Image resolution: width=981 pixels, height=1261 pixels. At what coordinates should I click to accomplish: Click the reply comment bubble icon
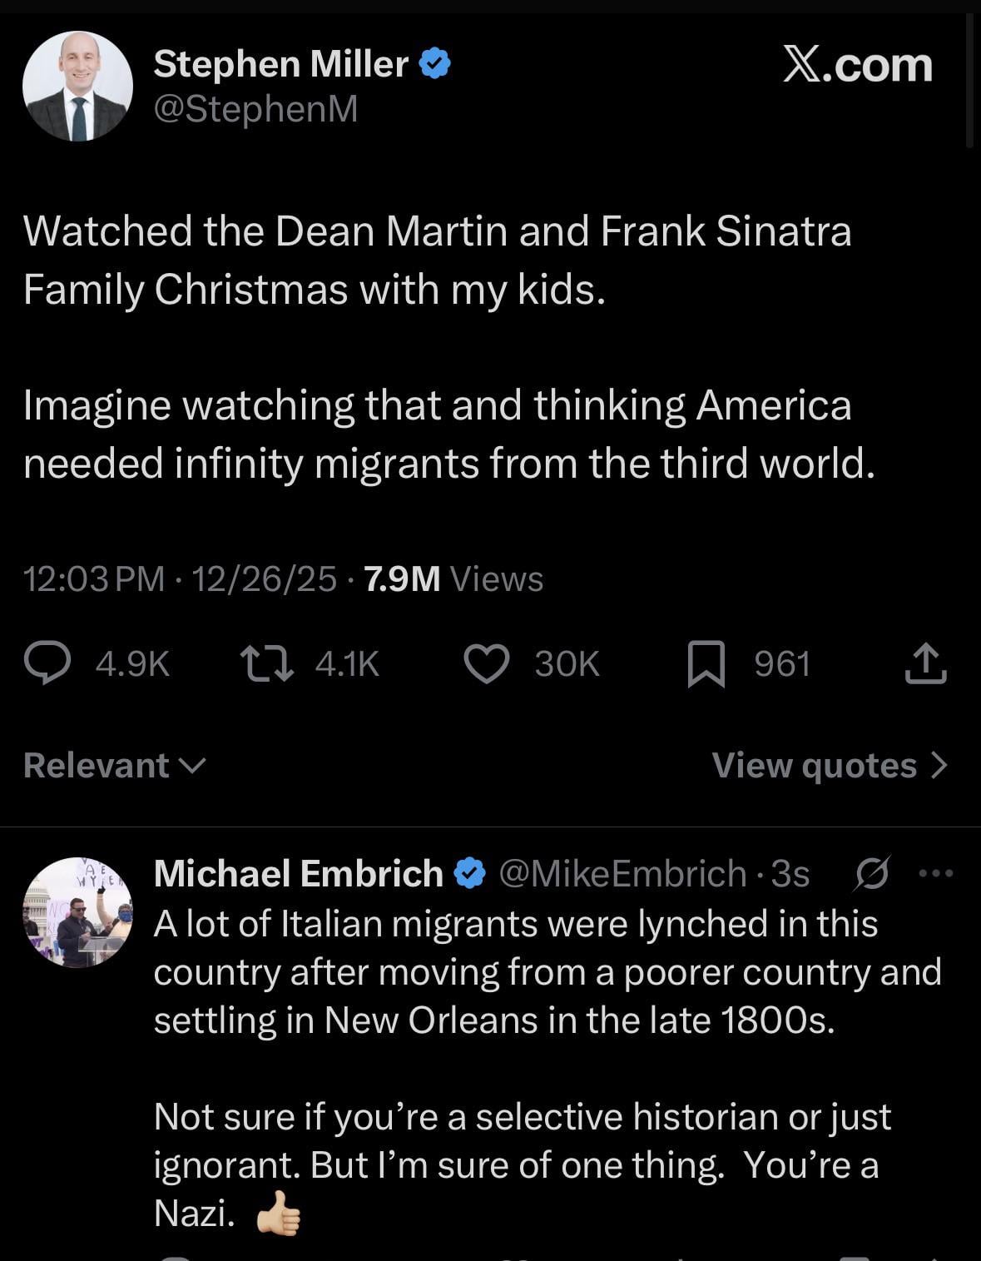click(47, 664)
